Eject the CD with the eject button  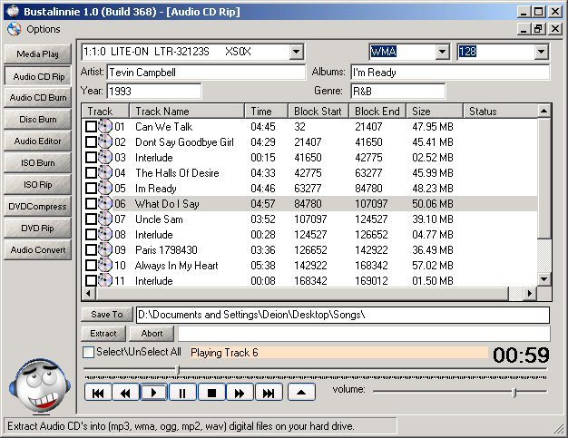301,393
